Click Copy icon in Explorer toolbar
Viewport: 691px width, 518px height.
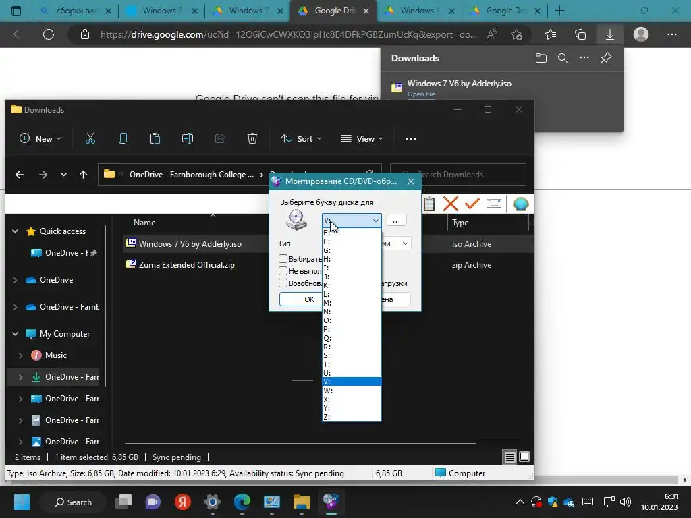pos(123,139)
